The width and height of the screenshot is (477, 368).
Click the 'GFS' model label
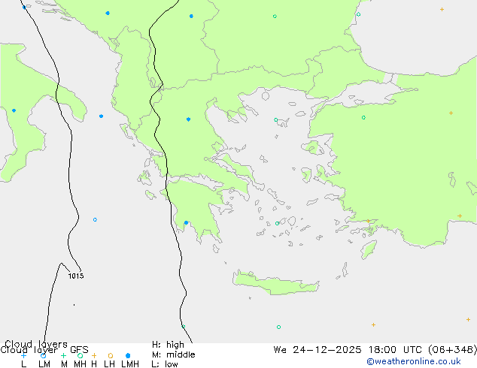pyautogui.click(x=79, y=350)
